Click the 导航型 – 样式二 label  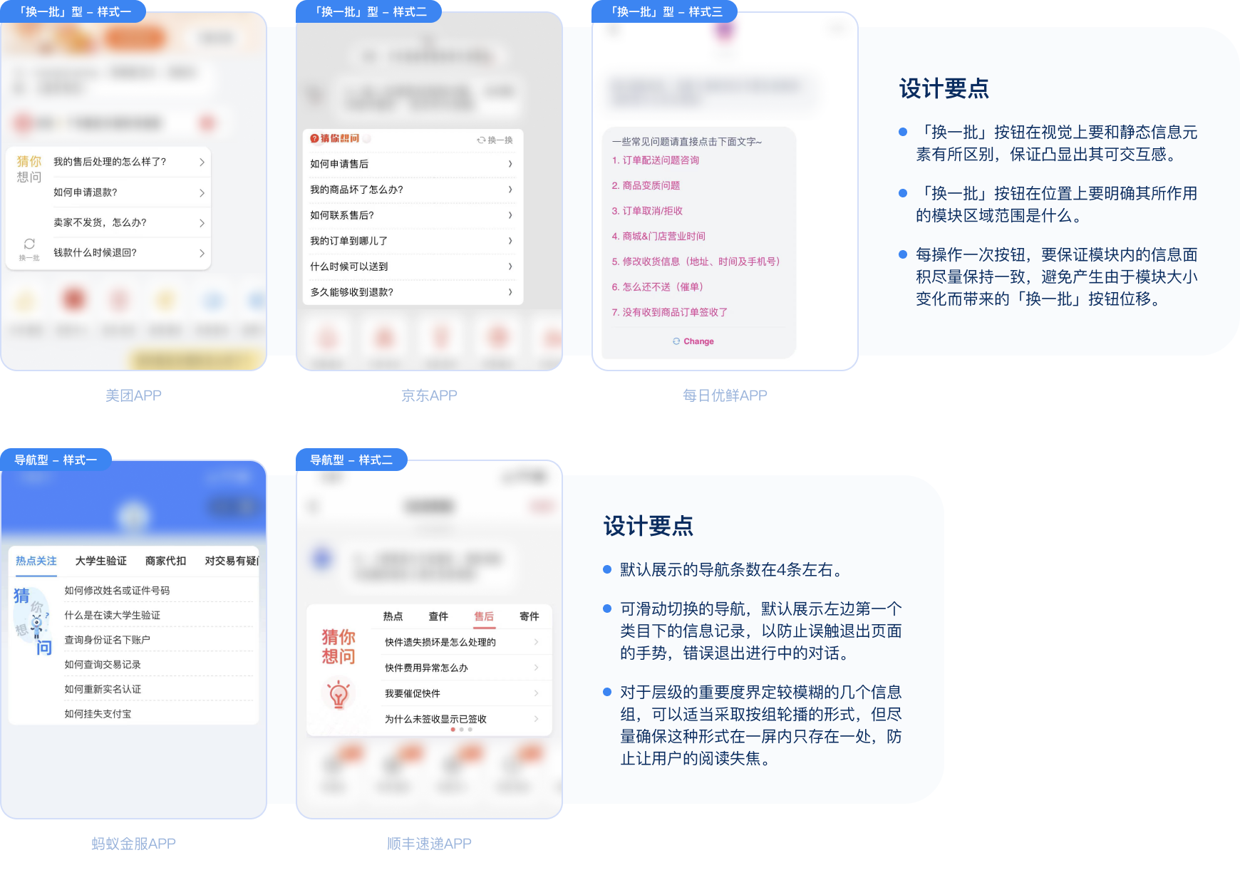351,460
